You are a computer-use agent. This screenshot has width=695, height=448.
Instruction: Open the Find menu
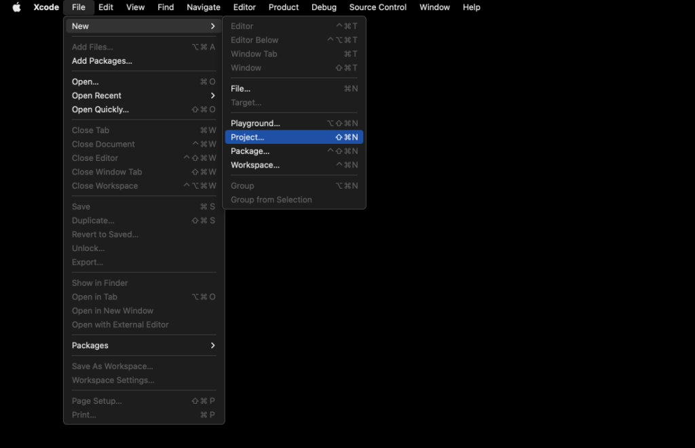(x=166, y=7)
